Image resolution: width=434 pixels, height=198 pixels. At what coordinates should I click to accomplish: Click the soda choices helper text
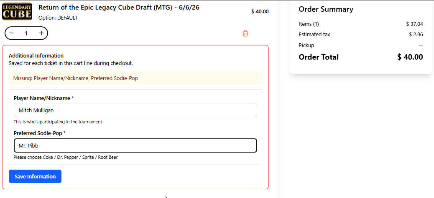click(66, 158)
